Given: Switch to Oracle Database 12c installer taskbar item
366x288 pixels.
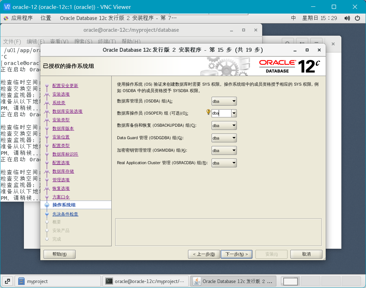Looking at the screenshot, I should (233, 281).
